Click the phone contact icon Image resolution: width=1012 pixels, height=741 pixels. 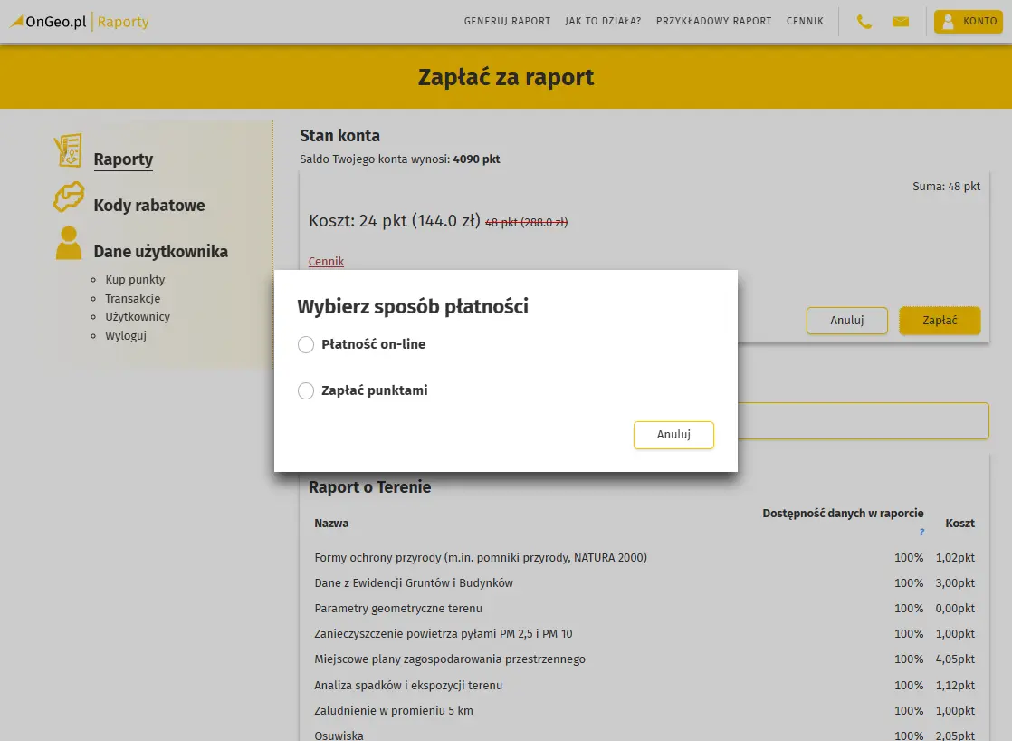[x=864, y=22]
